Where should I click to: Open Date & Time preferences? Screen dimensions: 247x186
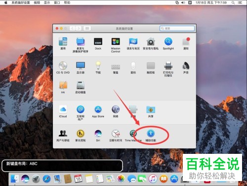pyautogui.click(x=116, y=136)
